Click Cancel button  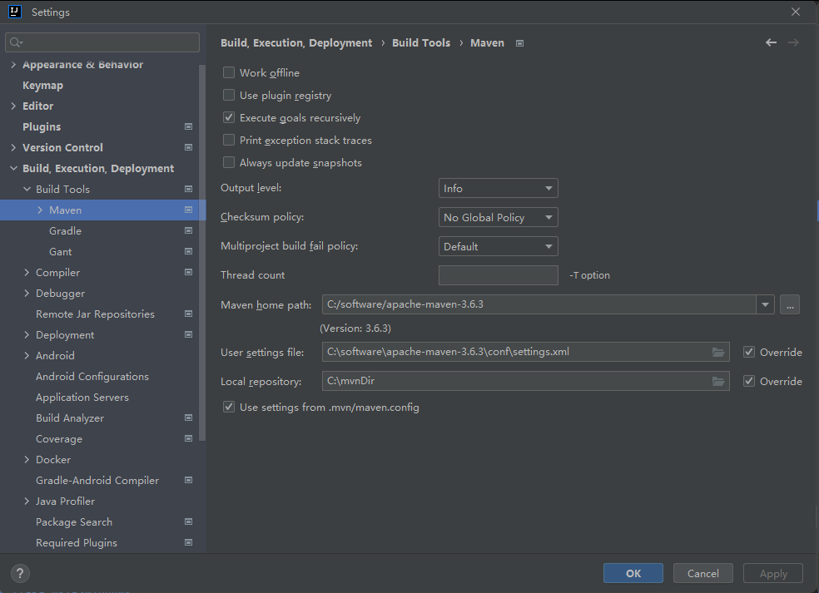coord(703,573)
